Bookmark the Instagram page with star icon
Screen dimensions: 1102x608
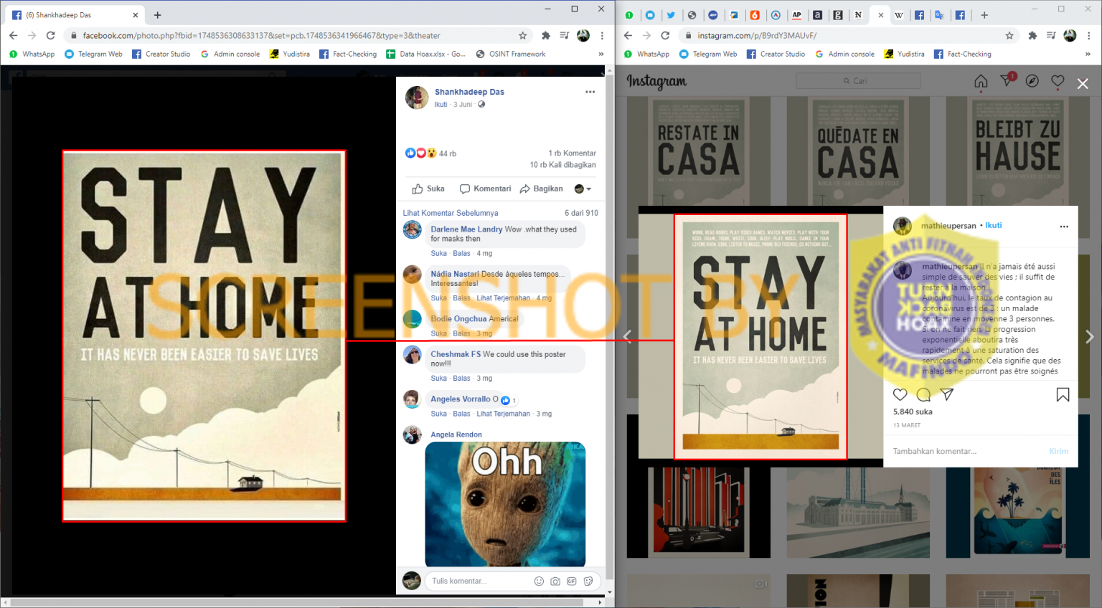point(1009,35)
